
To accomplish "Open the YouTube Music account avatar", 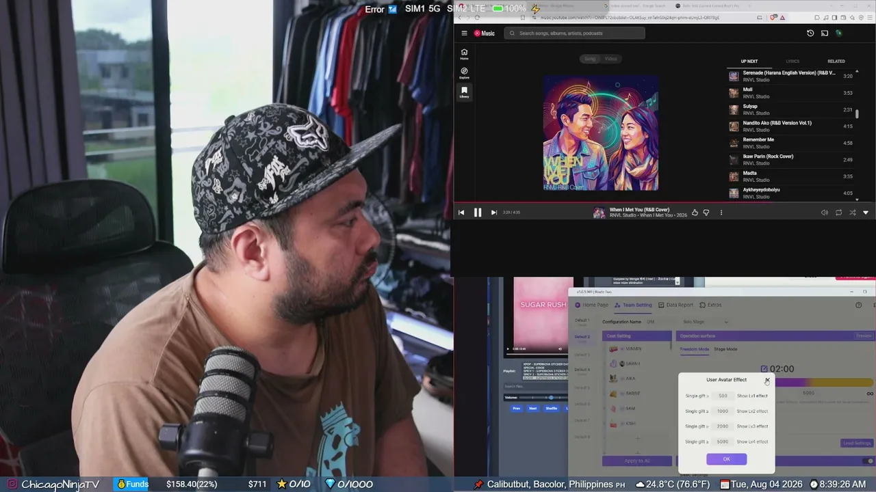I will pyautogui.click(x=839, y=33).
